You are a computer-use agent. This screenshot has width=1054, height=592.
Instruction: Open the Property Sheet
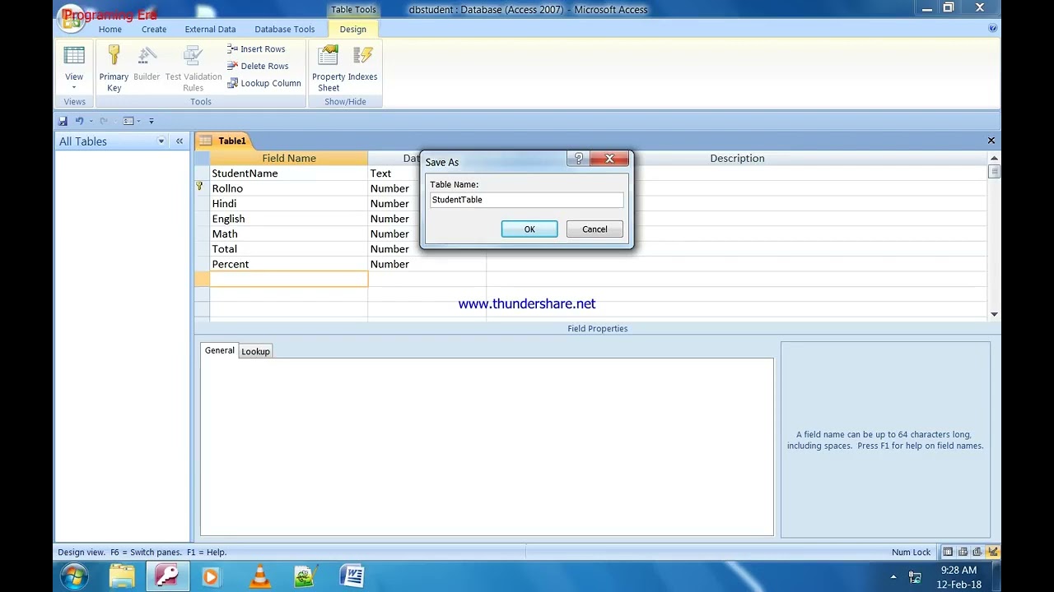329,69
